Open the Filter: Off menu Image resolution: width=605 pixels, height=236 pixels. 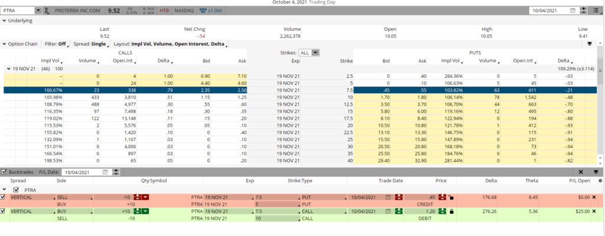coord(56,44)
